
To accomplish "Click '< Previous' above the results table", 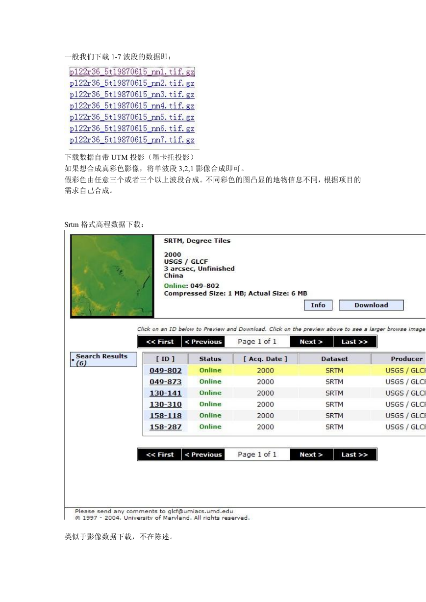I will (203, 342).
